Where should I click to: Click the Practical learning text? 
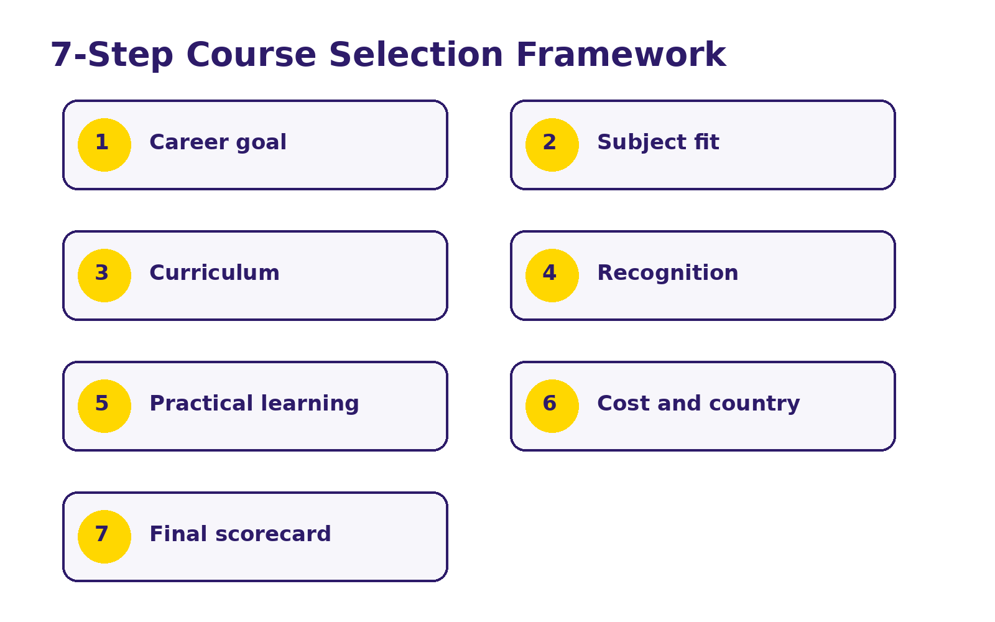pos(254,404)
